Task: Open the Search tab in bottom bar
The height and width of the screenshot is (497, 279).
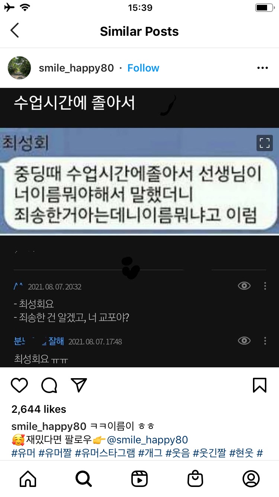Action: (84, 479)
